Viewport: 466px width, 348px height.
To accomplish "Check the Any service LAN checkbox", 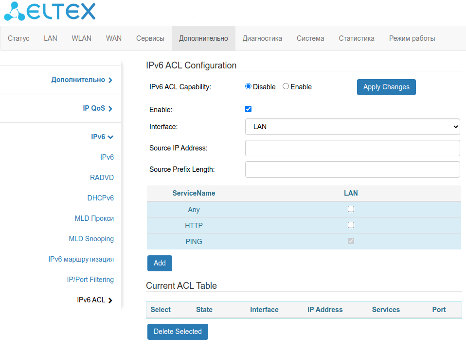I will coord(351,209).
